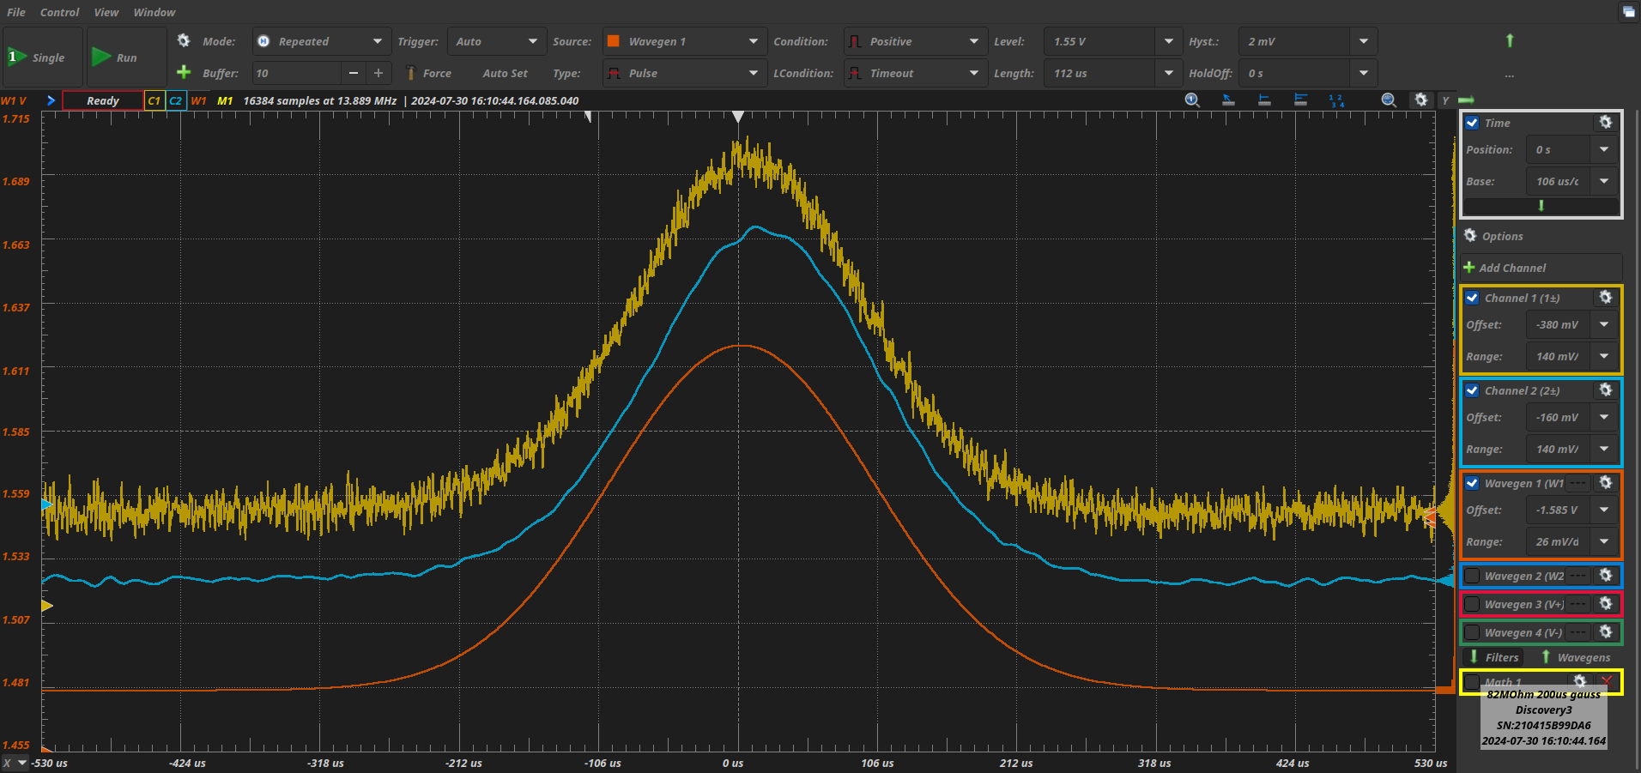Select the W1 channel tag

pyautogui.click(x=198, y=100)
